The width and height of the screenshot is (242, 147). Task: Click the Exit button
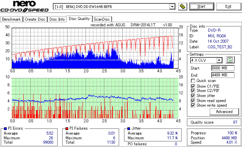click(228, 6)
